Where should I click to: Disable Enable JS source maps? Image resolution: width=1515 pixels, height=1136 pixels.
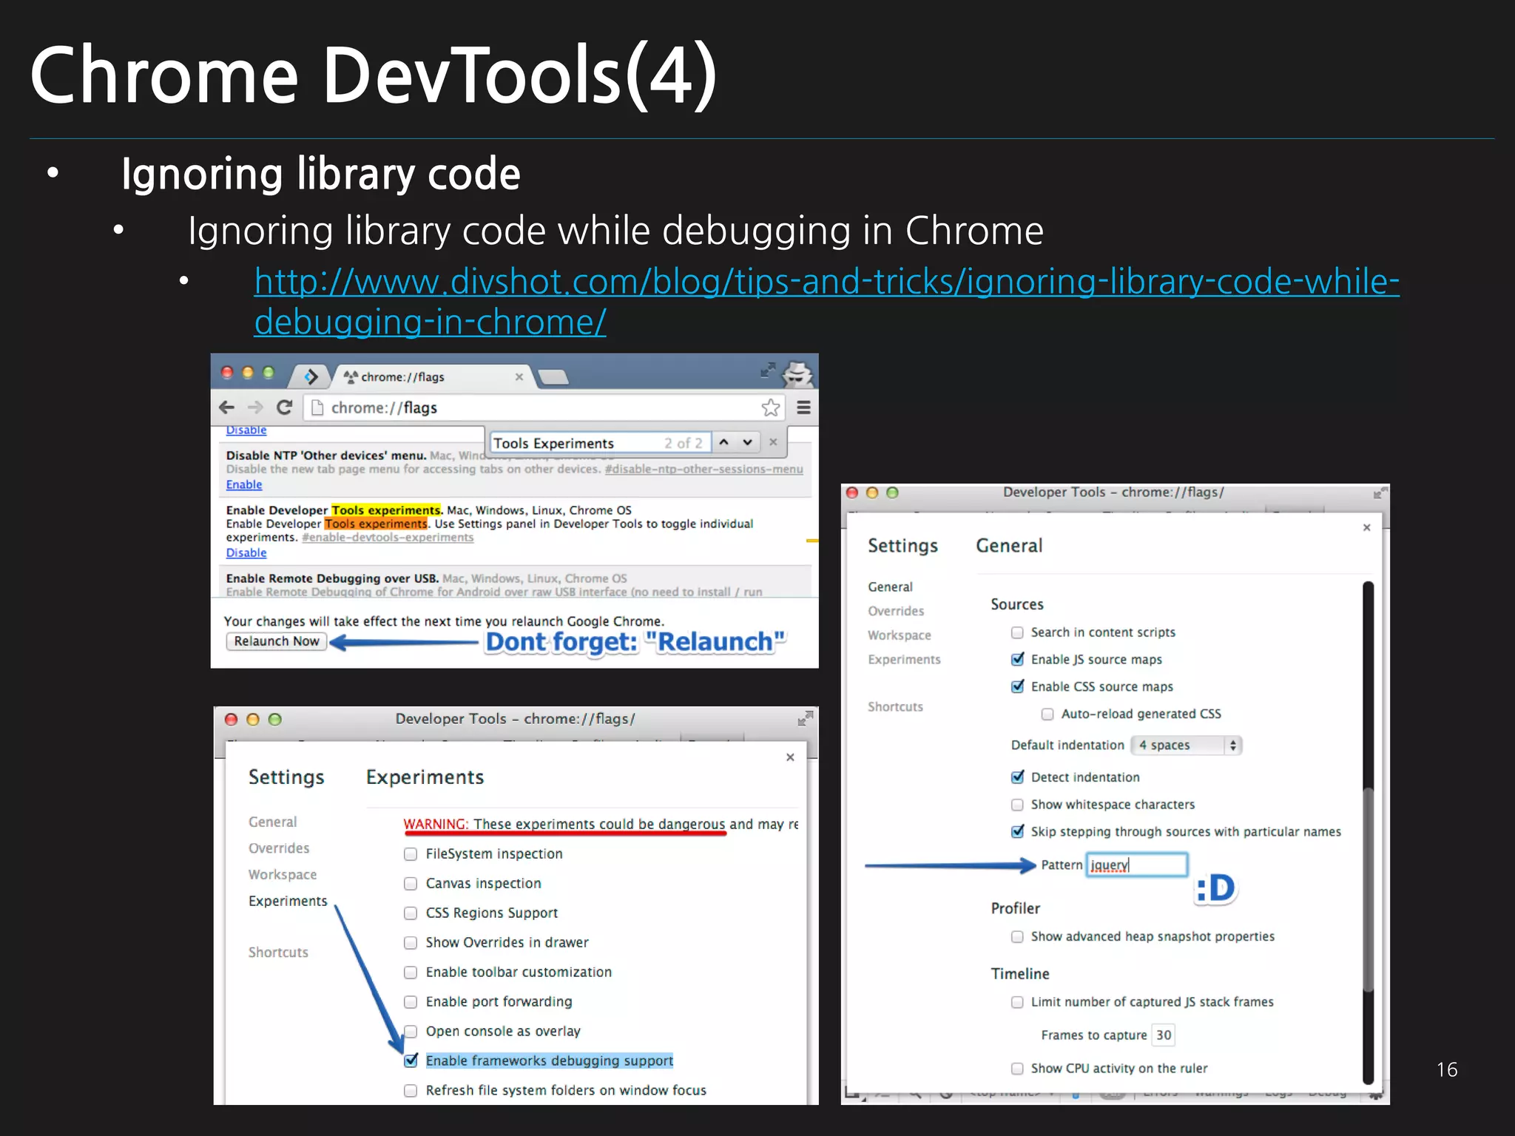pyautogui.click(x=1017, y=659)
